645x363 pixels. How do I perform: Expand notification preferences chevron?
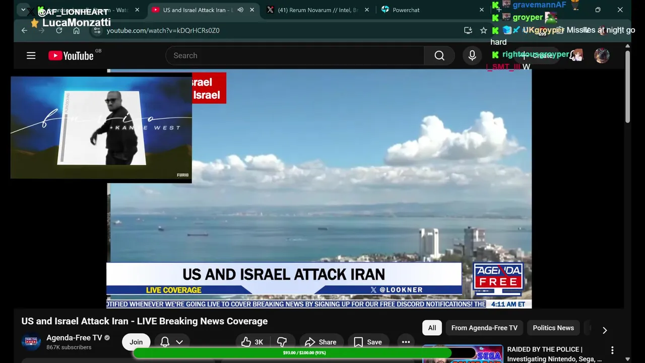[179, 342]
